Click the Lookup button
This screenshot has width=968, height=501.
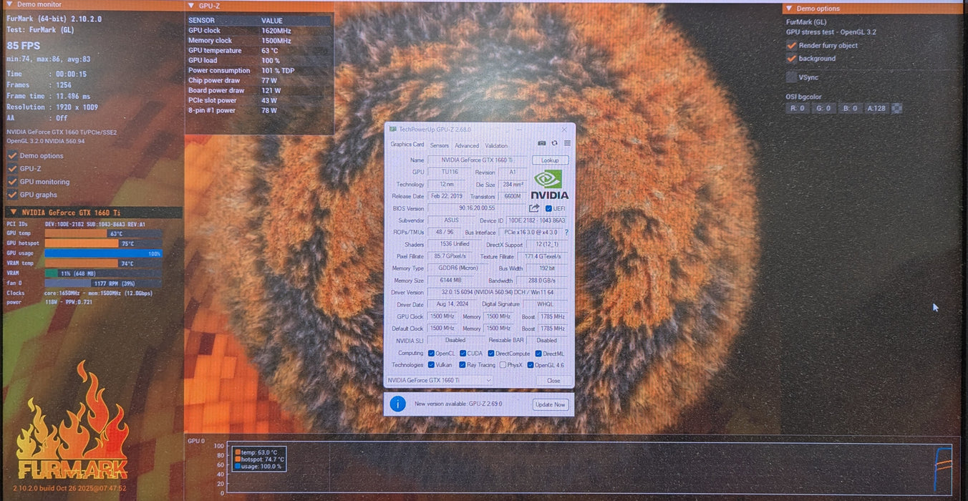pos(550,160)
